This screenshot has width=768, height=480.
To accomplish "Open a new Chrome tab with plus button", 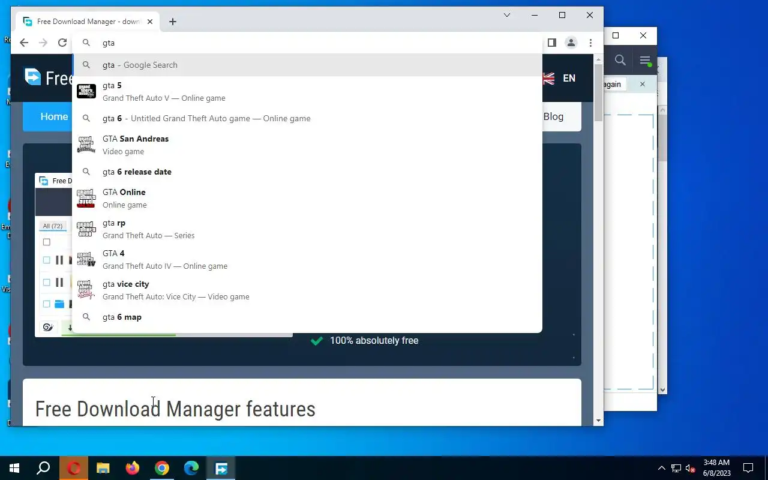I will click(x=173, y=22).
